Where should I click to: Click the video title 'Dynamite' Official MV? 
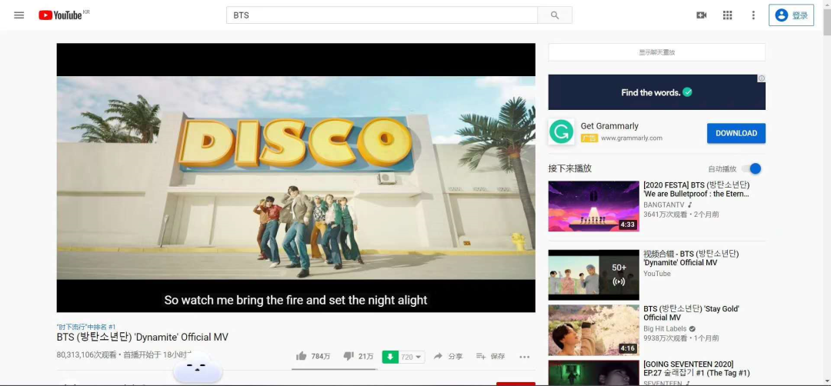pos(142,338)
